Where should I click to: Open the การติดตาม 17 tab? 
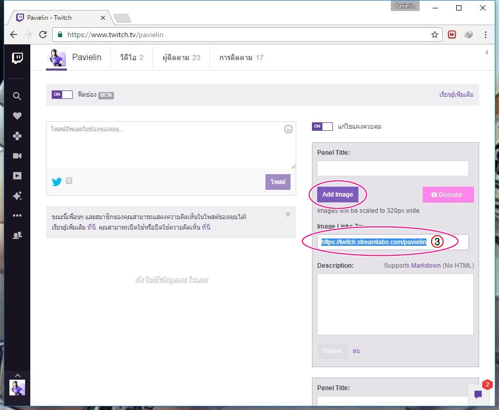click(x=241, y=58)
